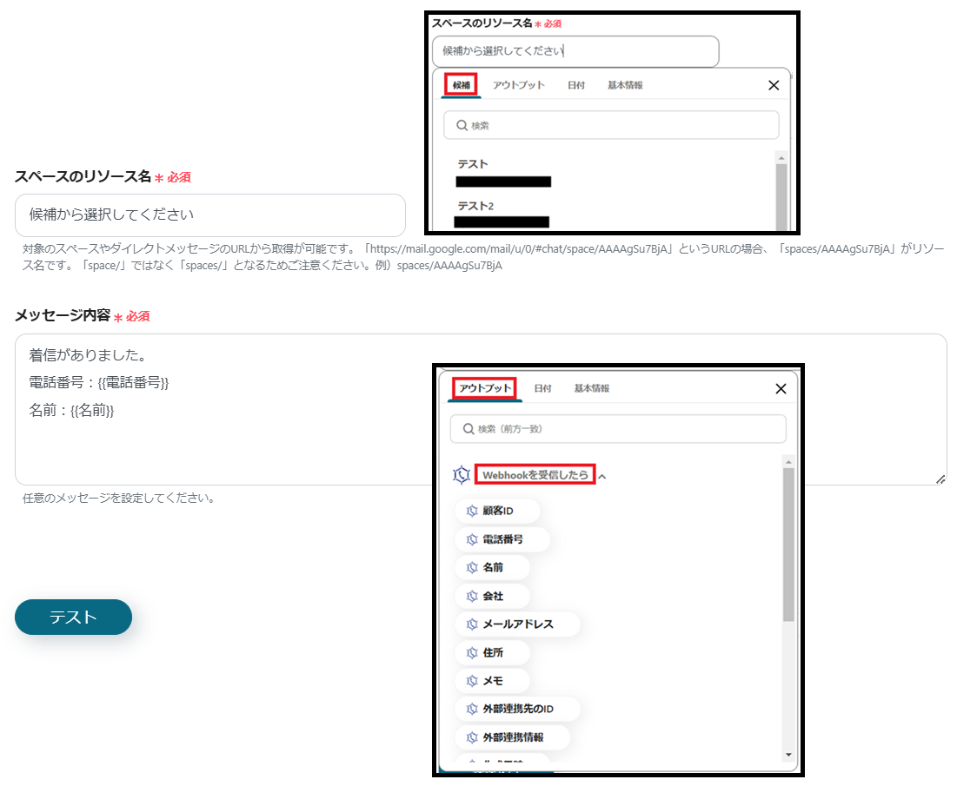
Task: Click the テスト button
Action: click(x=73, y=618)
